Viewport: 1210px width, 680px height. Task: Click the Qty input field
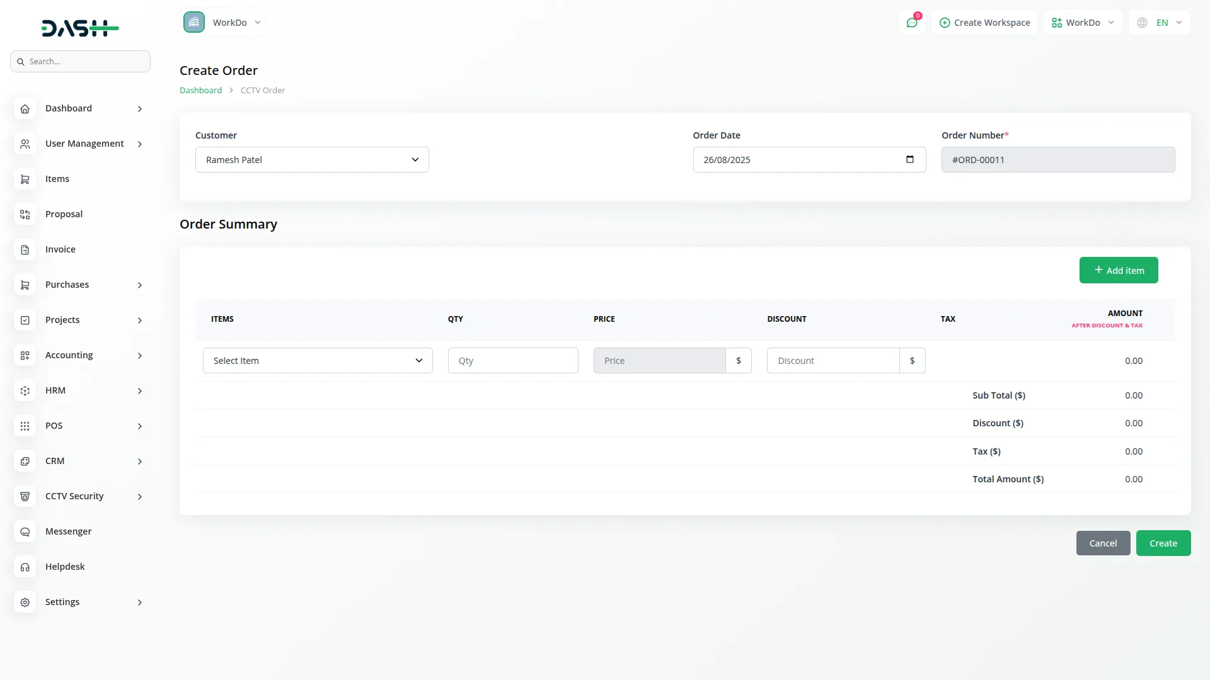(512, 361)
